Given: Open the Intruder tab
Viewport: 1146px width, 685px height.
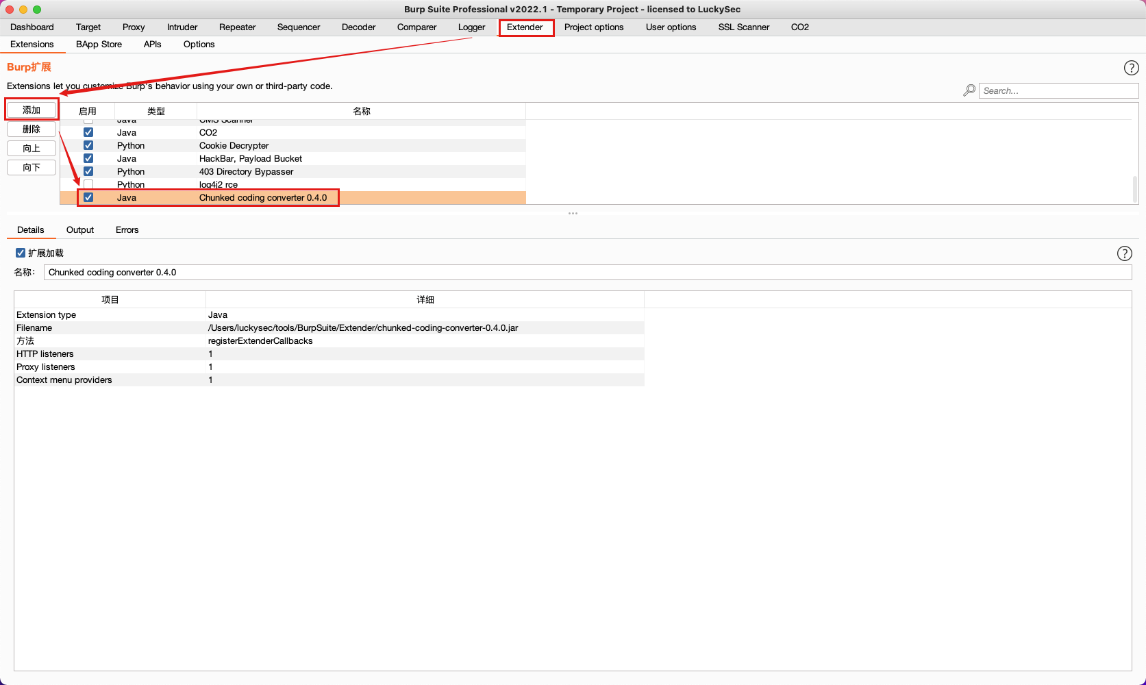Looking at the screenshot, I should click(182, 27).
